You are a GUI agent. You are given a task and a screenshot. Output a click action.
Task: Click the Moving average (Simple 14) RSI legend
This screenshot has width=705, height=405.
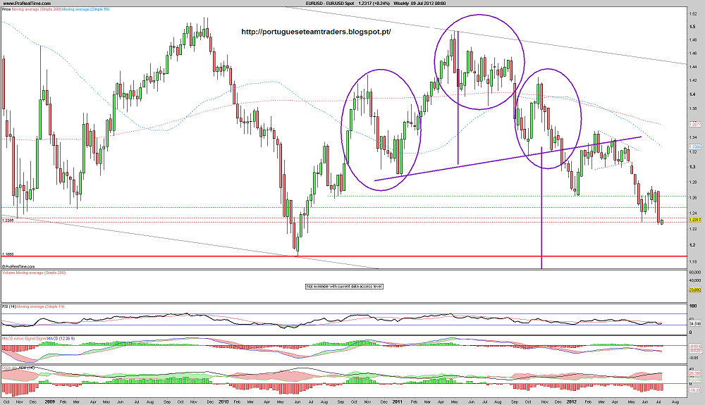(x=41, y=306)
